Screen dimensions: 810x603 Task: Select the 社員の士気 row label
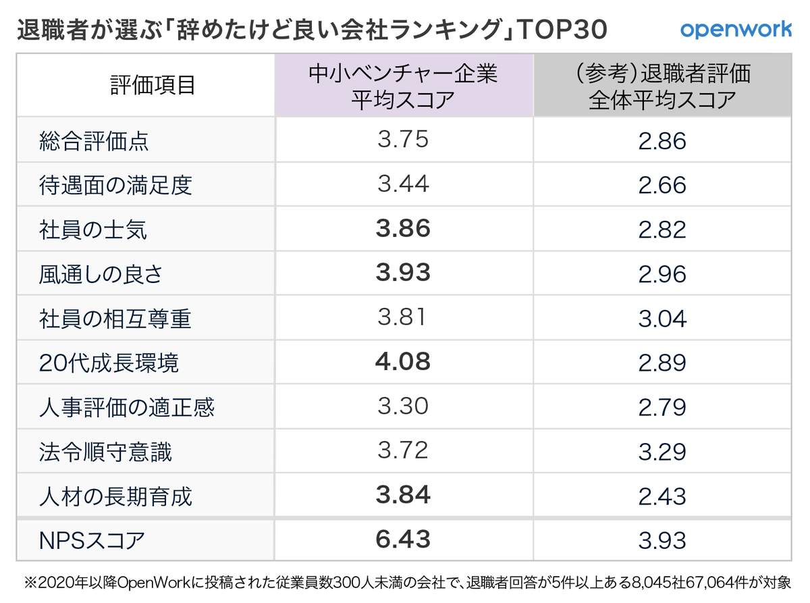tap(94, 230)
